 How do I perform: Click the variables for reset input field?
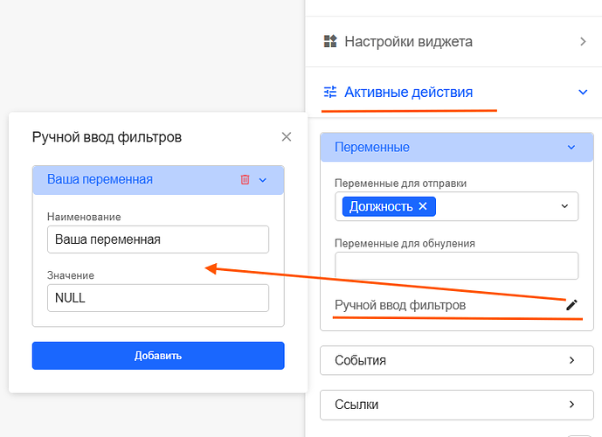tap(456, 266)
